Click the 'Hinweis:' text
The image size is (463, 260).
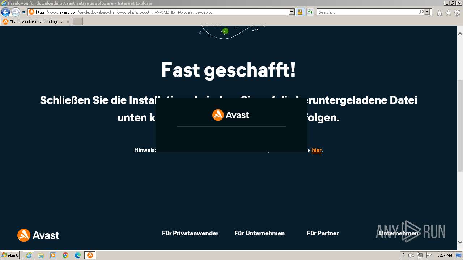[145, 150]
